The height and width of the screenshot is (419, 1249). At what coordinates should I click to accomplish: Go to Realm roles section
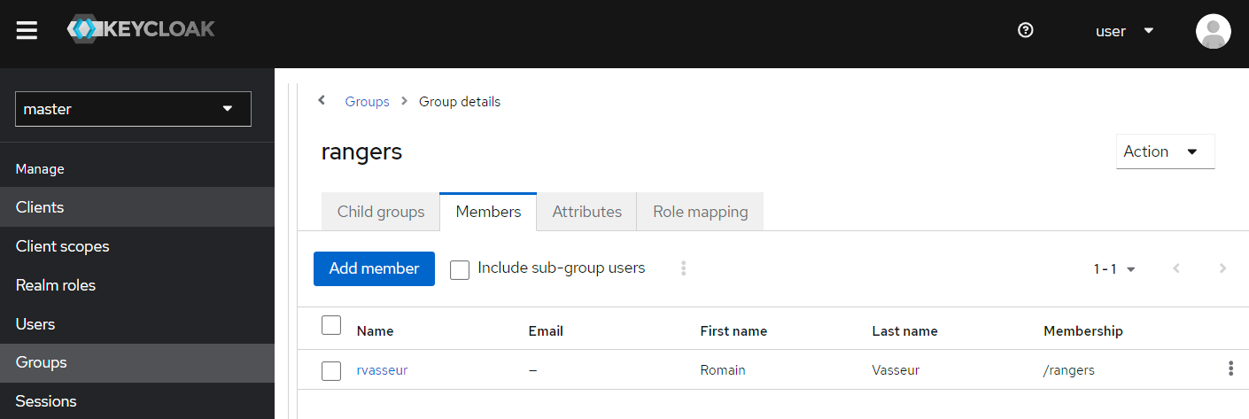tap(137, 285)
